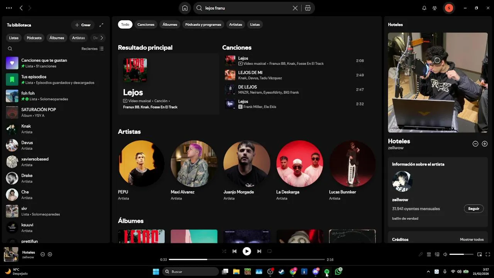Open lyrics microphone icon in player bar
Image resolution: width=494 pixels, height=278 pixels.
click(421, 254)
